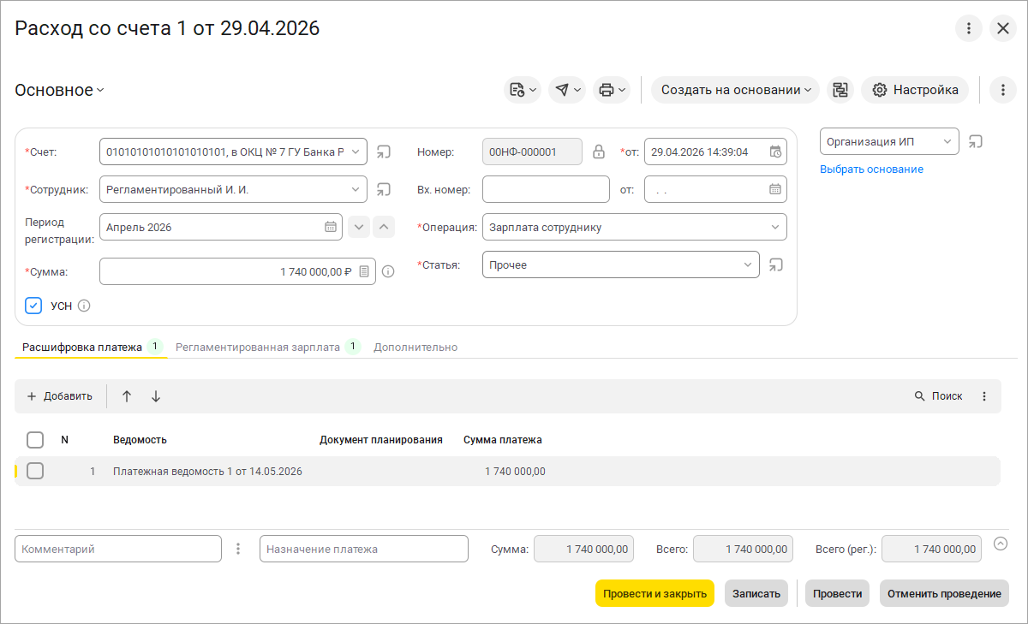Image resolution: width=1028 pixels, height=624 pixels.
Task: Open the Счет linked-item icon
Action: tap(384, 152)
